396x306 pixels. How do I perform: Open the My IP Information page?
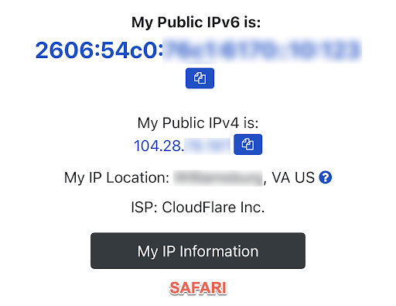pyautogui.click(x=198, y=251)
